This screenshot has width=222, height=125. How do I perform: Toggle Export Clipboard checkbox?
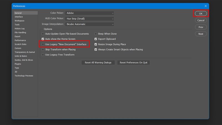click(96, 39)
